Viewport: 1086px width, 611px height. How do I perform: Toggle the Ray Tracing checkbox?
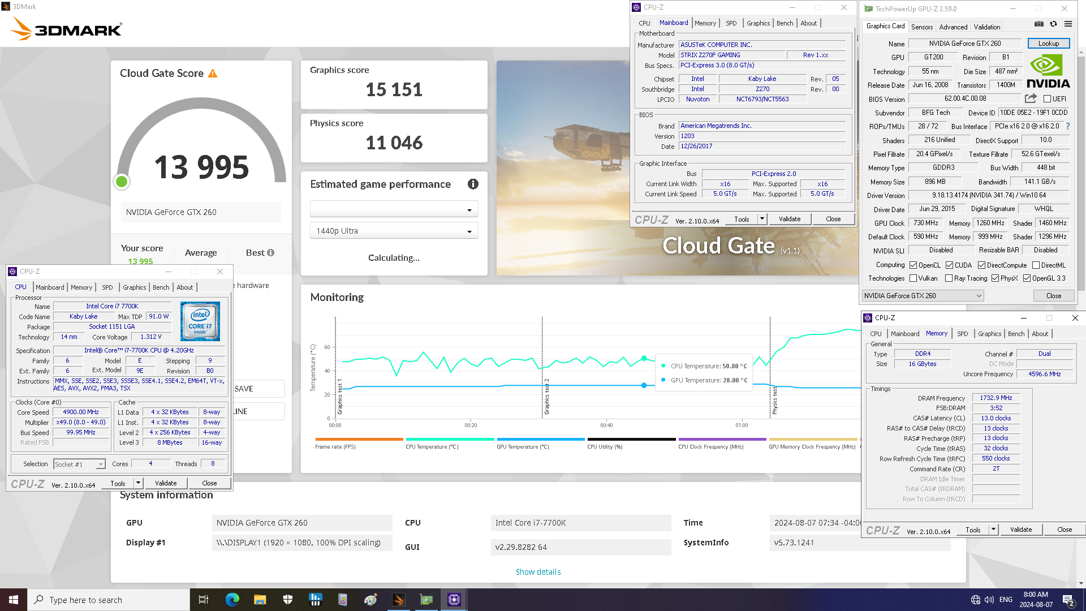[x=949, y=278]
